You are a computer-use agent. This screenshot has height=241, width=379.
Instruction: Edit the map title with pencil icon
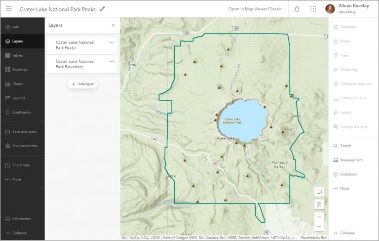(x=102, y=9)
